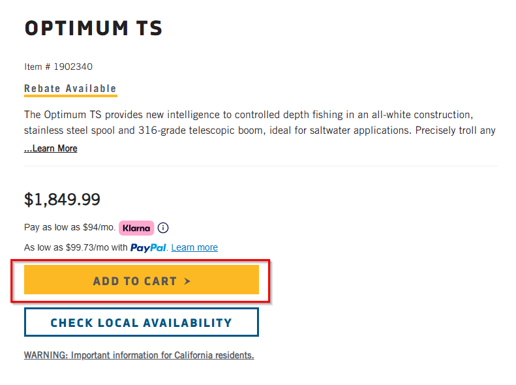Click the PayPal logo

click(148, 248)
